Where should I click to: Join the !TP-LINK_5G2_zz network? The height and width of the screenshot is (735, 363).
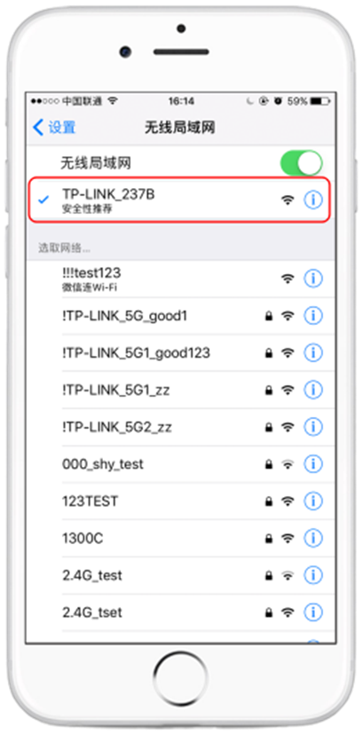180,427
